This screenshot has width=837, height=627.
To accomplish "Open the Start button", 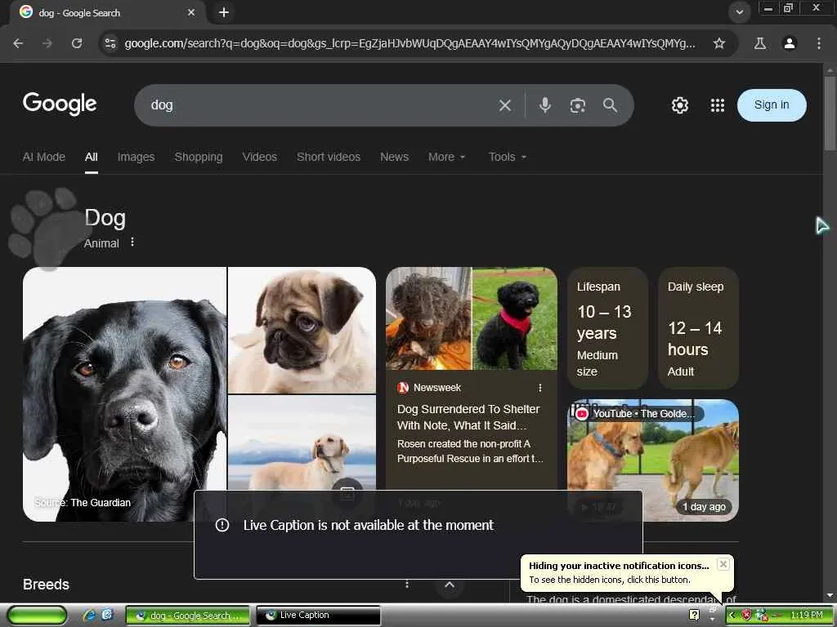I will (x=37, y=616).
